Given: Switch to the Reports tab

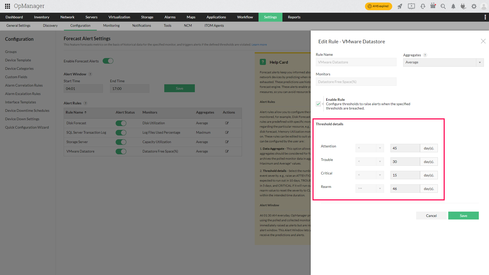Looking at the screenshot, I should click(x=294, y=17).
